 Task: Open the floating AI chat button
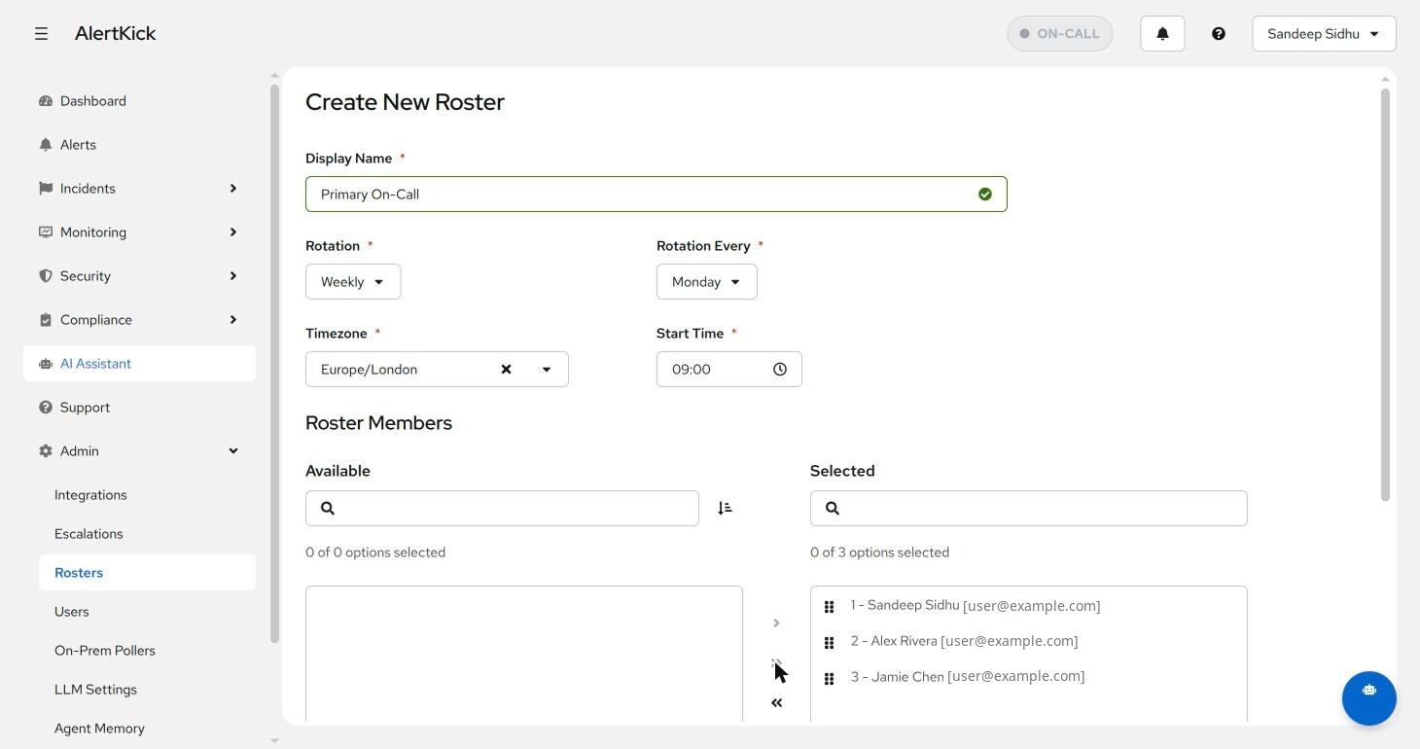1369,698
